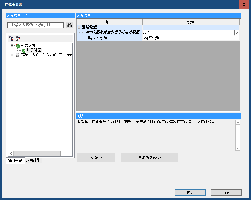
Task: Collapse the 引导设置 tree node
Action: pyautogui.click(x=12, y=45)
